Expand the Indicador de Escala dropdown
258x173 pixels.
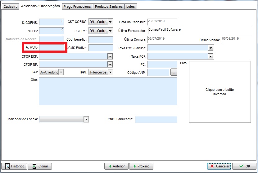[x=86, y=119]
